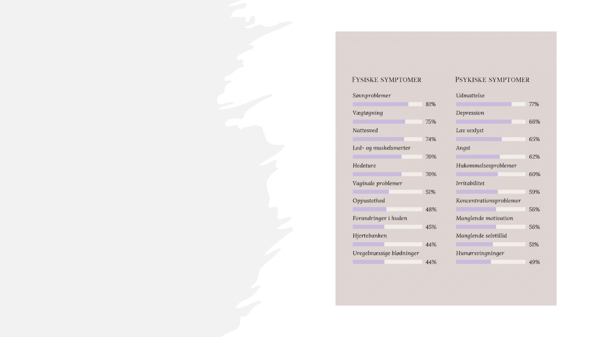Viewport: 599px width, 337px height.
Task: Click the Hukommelsesproblemer 60% bar
Action: (x=491, y=174)
